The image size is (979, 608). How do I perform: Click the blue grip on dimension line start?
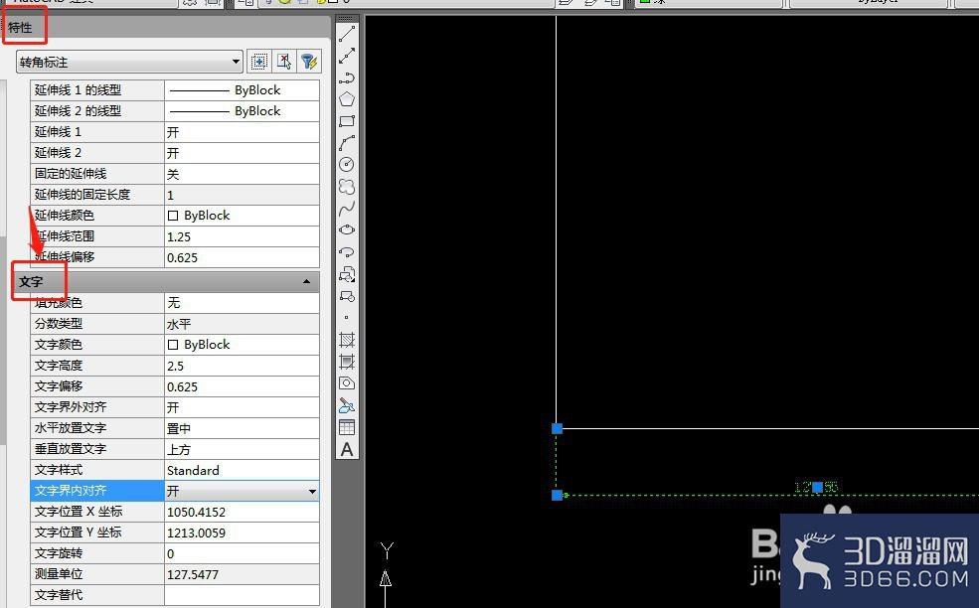point(557,495)
